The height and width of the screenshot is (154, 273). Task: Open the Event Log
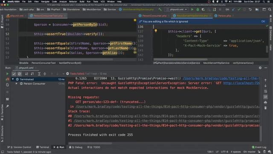click(259, 147)
